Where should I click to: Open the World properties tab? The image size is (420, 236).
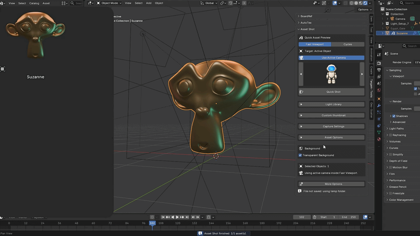pos(379,90)
